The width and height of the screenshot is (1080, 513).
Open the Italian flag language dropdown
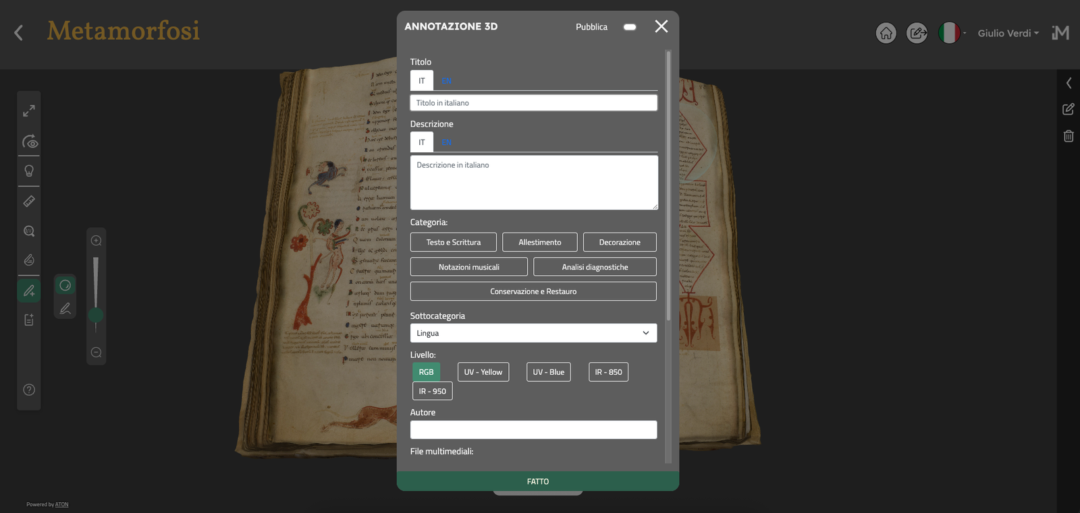click(x=952, y=33)
